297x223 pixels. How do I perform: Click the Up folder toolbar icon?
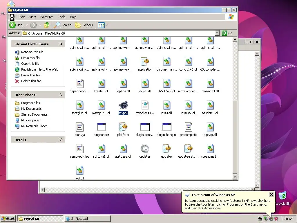(47, 25)
